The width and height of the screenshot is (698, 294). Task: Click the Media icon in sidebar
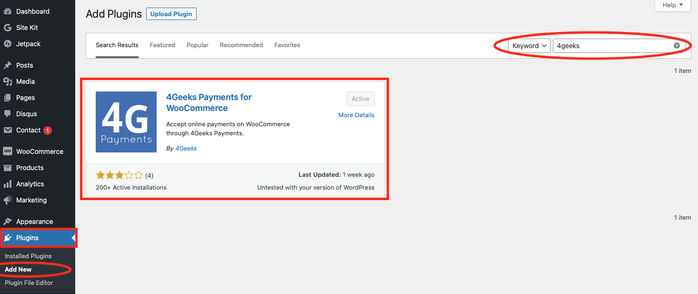[x=8, y=81]
